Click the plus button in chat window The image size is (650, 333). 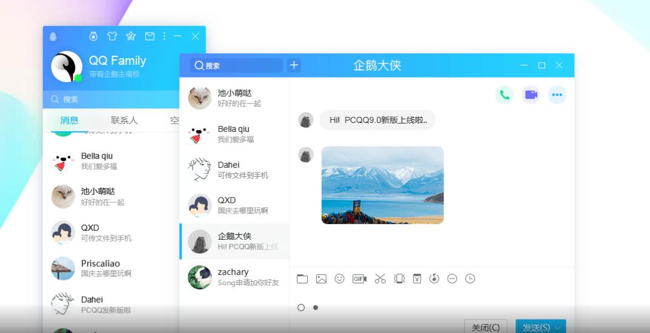click(294, 65)
